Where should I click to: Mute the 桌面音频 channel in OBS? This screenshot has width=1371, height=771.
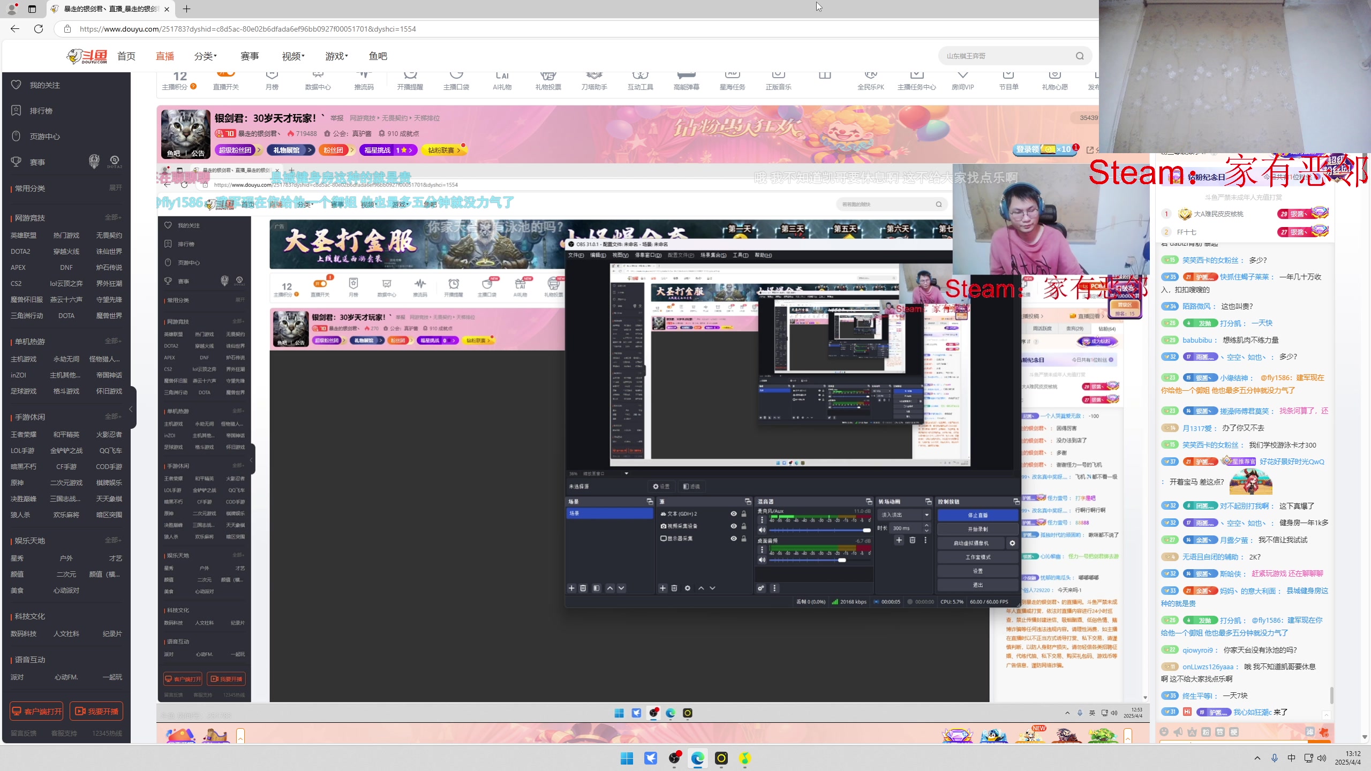click(762, 560)
